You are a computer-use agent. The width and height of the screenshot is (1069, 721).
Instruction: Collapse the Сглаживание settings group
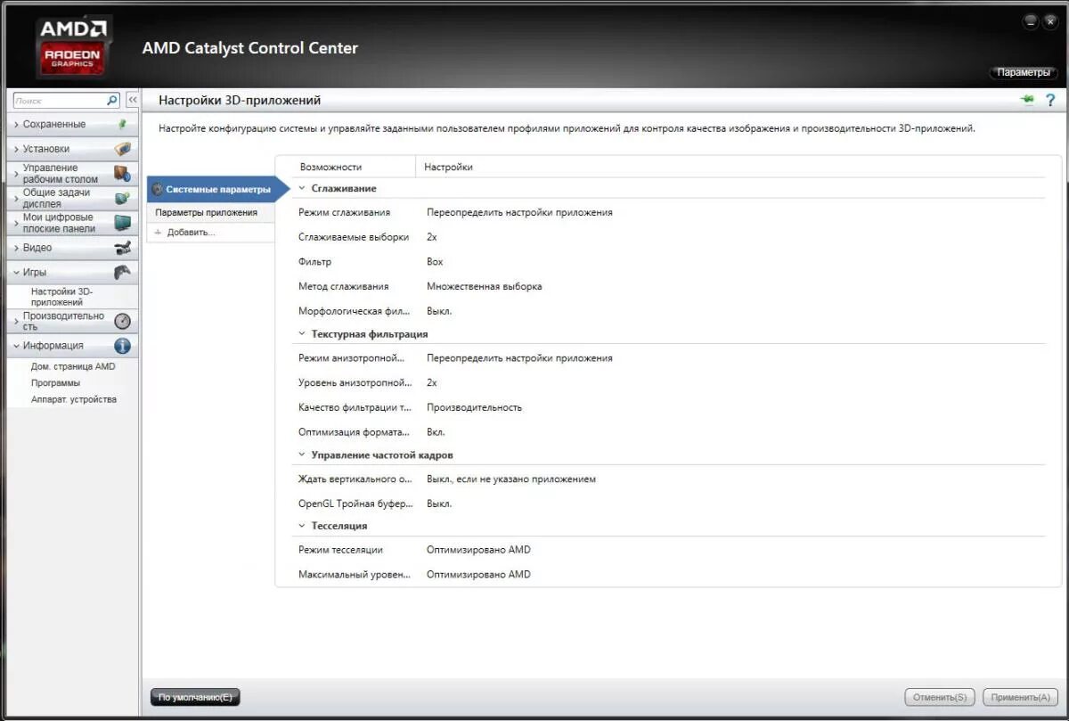point(302,188)
